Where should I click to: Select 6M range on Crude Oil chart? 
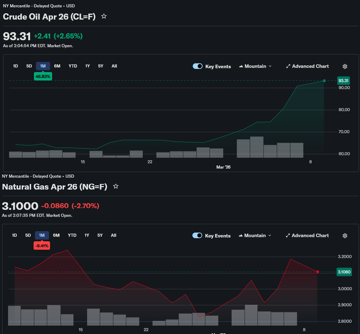pyautogui.click(x=57, y=66)
